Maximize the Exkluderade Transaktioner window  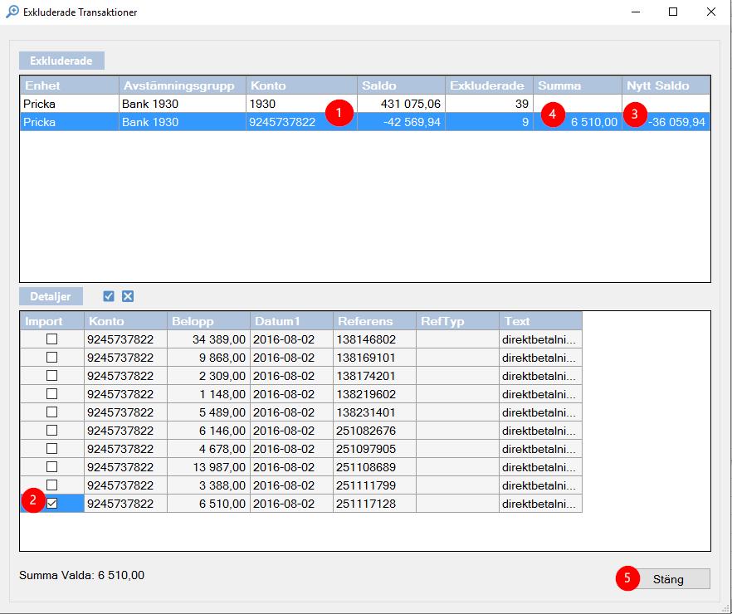(x=673, y=12)
